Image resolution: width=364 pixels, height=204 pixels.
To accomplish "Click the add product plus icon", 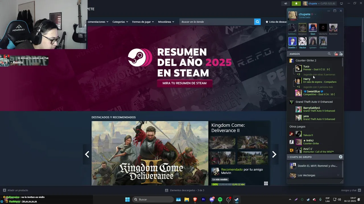I will click(x=4, y=190).
